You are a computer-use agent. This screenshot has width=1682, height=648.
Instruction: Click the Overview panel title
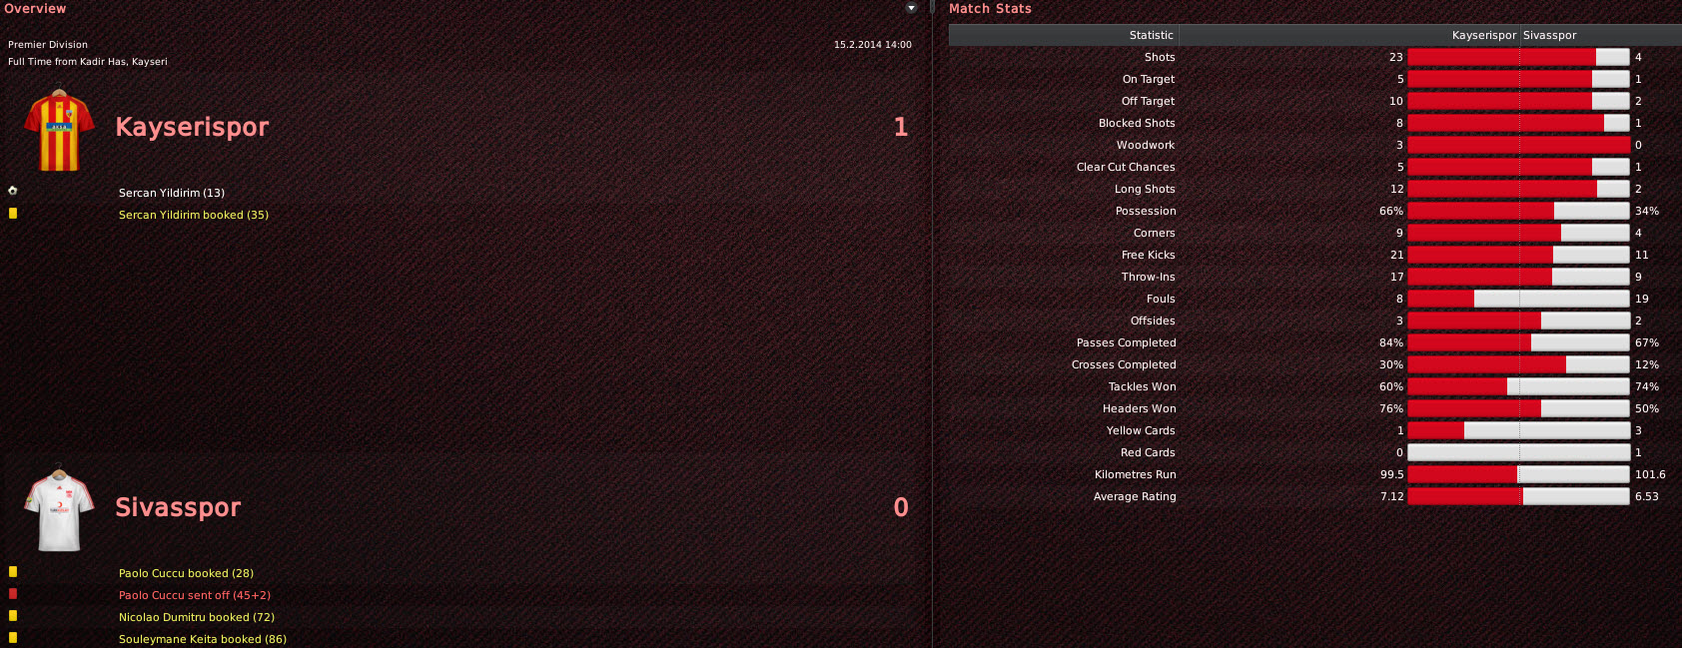click(35, 8)
